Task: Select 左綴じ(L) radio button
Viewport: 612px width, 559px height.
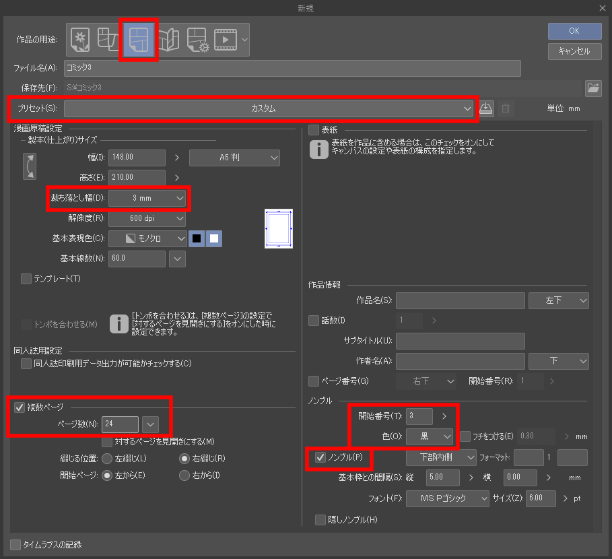Action: [107, 458]
